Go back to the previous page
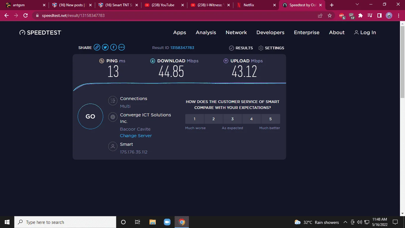405x228 pixels. click(7, 15)
